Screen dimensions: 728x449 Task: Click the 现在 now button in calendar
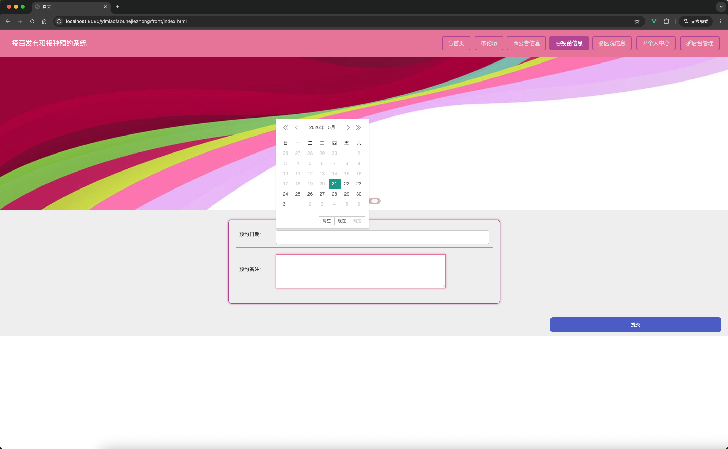tap(342, 221)
